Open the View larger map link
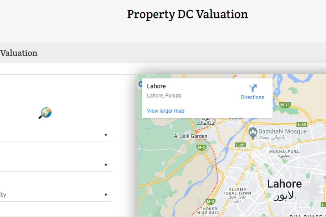This screenshot has width=326, height=217. (165, 111)
